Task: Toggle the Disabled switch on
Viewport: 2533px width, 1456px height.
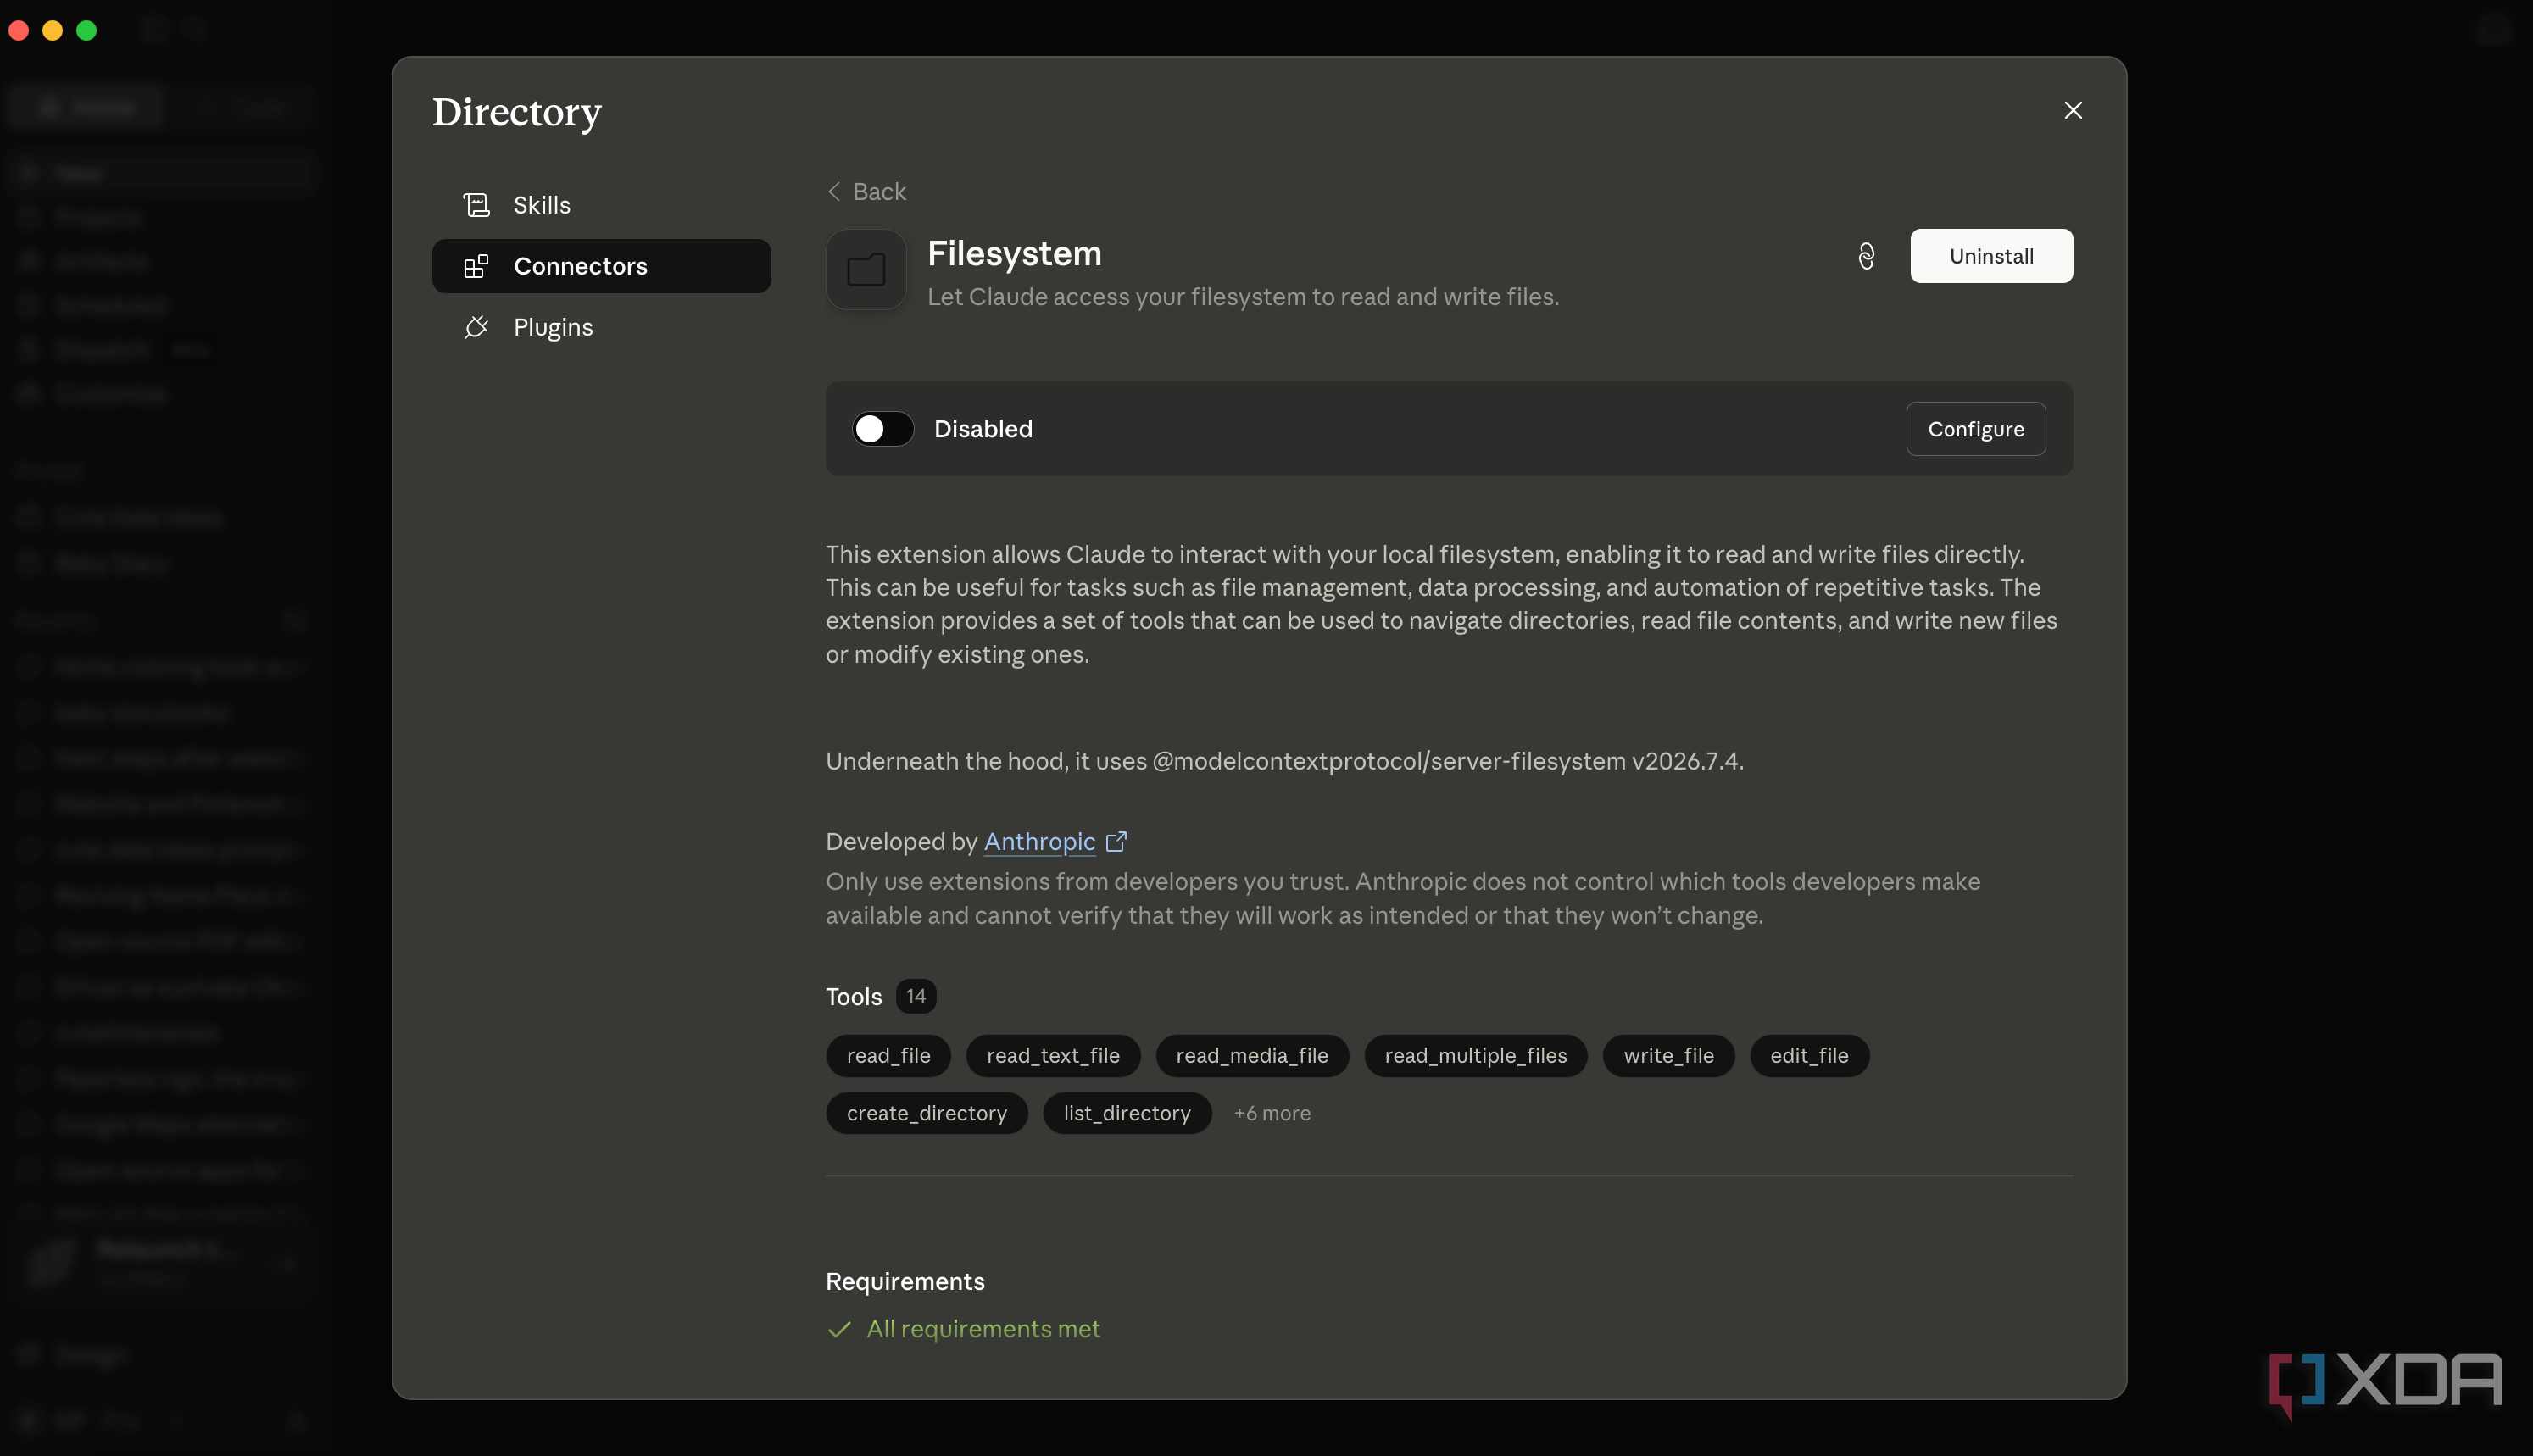Action: (882, 429)
